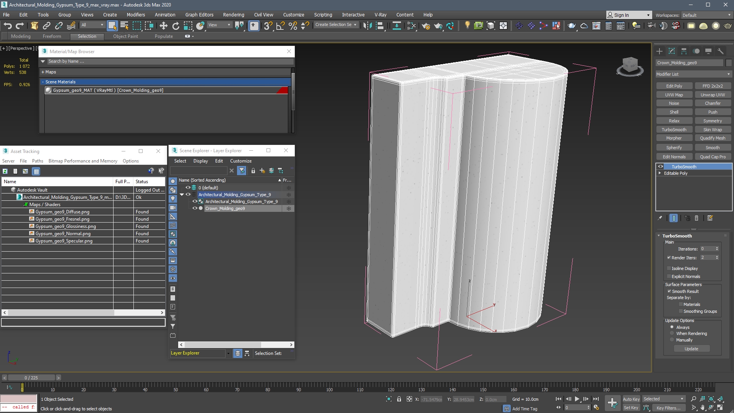
Task: Hide Crown_Molding_geo9 via its eye icon
Action: (195, 208)
